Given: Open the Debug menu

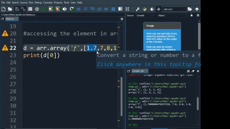Looking at the screenshot, I should 38,3.
